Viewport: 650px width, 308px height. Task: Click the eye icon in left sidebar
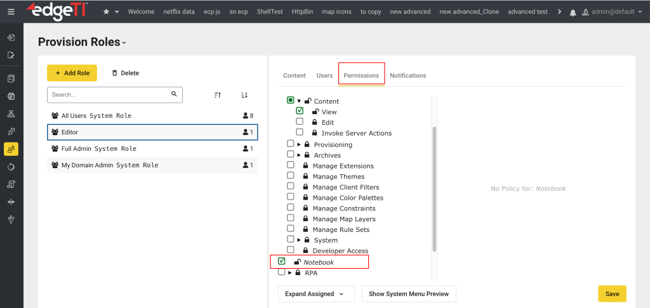(x=11, y=37)
